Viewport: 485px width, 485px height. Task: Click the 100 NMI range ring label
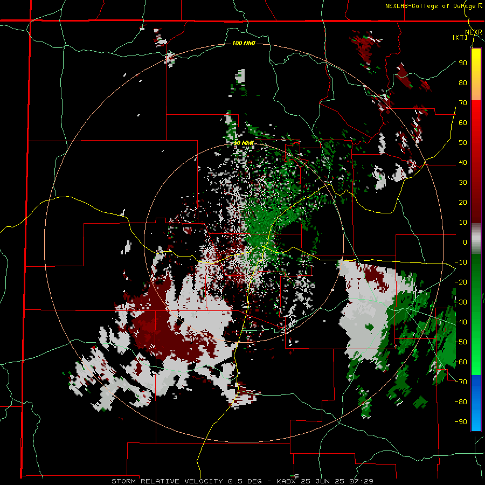(x=244, y=43)
